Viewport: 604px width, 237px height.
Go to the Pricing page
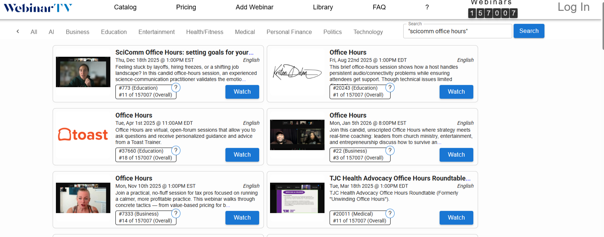point(186,7)
